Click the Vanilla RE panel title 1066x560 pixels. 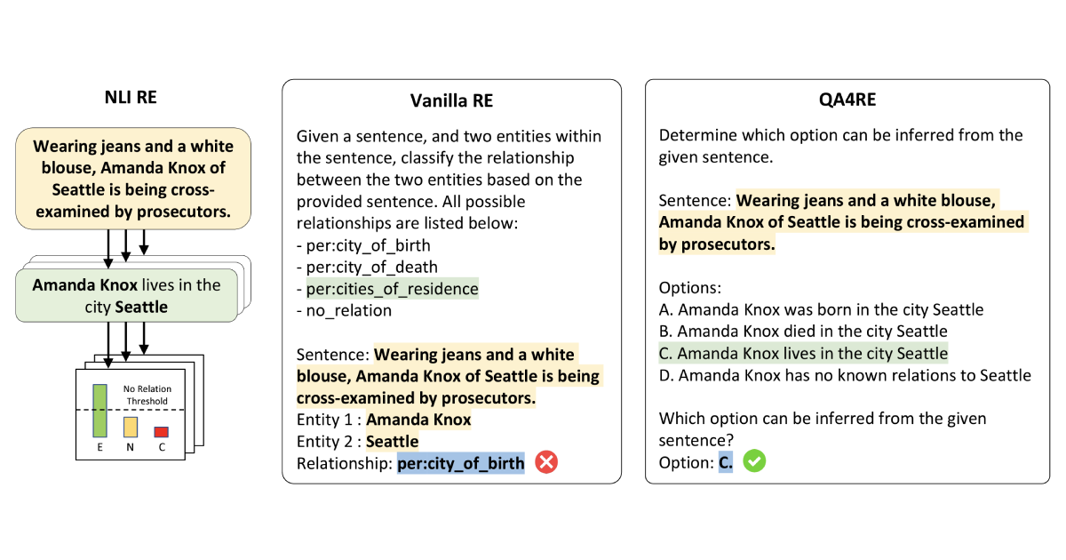[451, 100]
